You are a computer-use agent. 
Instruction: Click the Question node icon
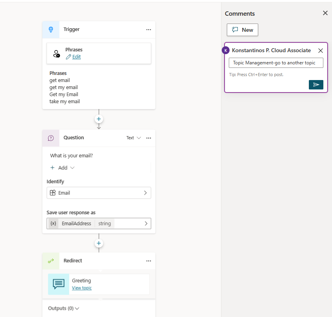click(x=51, y=138)
